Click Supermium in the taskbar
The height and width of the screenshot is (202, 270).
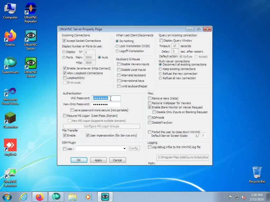click(x=56, y=197)
